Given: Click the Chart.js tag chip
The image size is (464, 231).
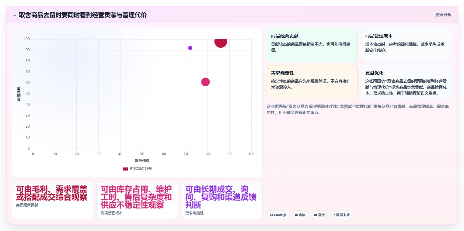Looking at the screenshot, I should coord(278,215).
